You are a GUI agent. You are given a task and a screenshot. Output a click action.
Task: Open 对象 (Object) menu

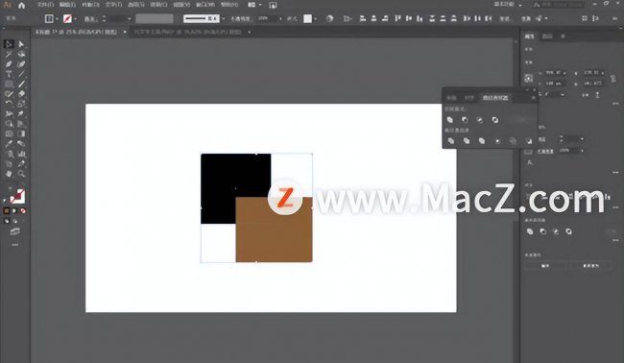pos(90,5)
